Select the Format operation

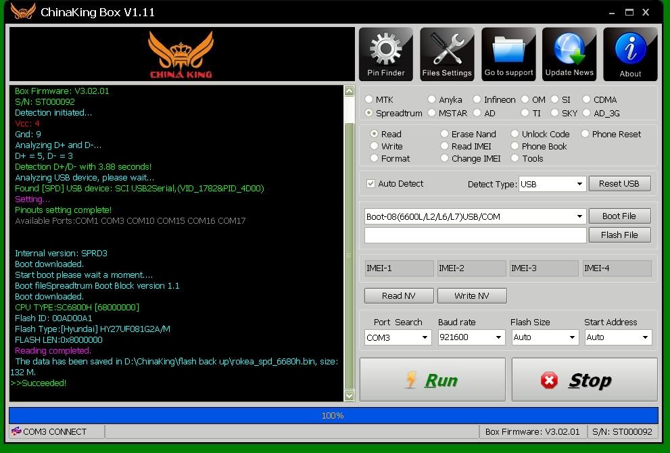[x=375, y=158]
